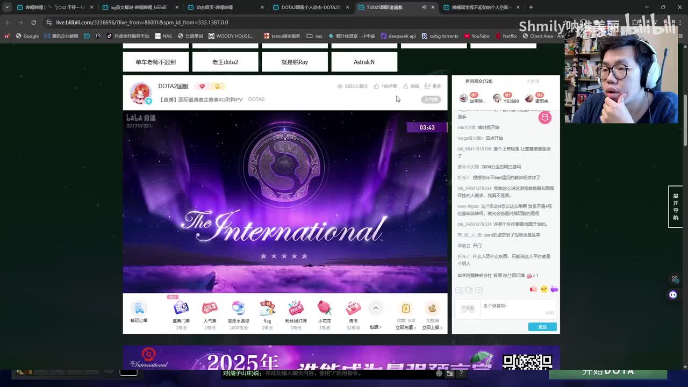Click the thumbs-up emoji in chat toolbar
Image resolution: width=688 pixels, height=387 pixels.
(534, 289)
